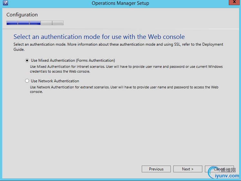Click the Mixed Authentication intranet description text
The image size is (241, 181).
126,69
